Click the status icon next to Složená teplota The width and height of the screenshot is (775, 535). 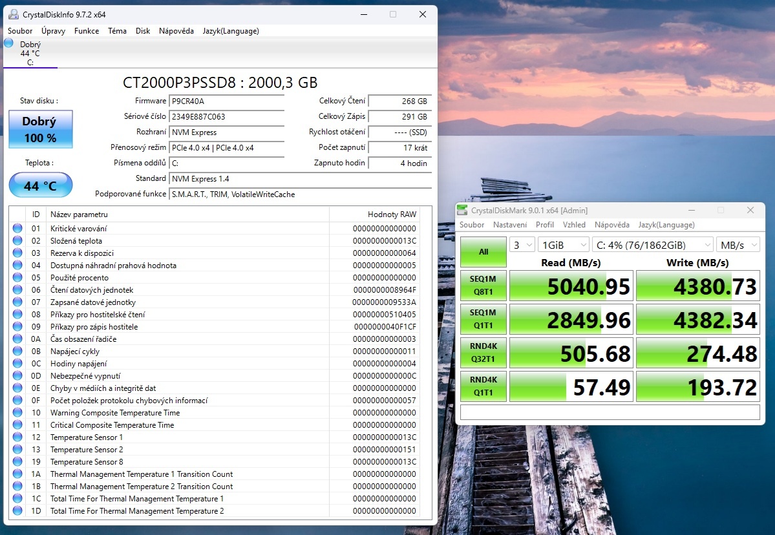point(17,240)
